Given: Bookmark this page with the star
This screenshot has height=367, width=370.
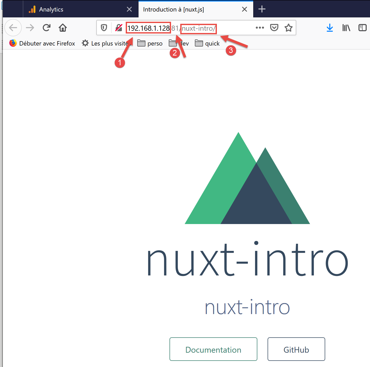Looking at the screenshot, I should pyautogui.click(x=289, y=28).
